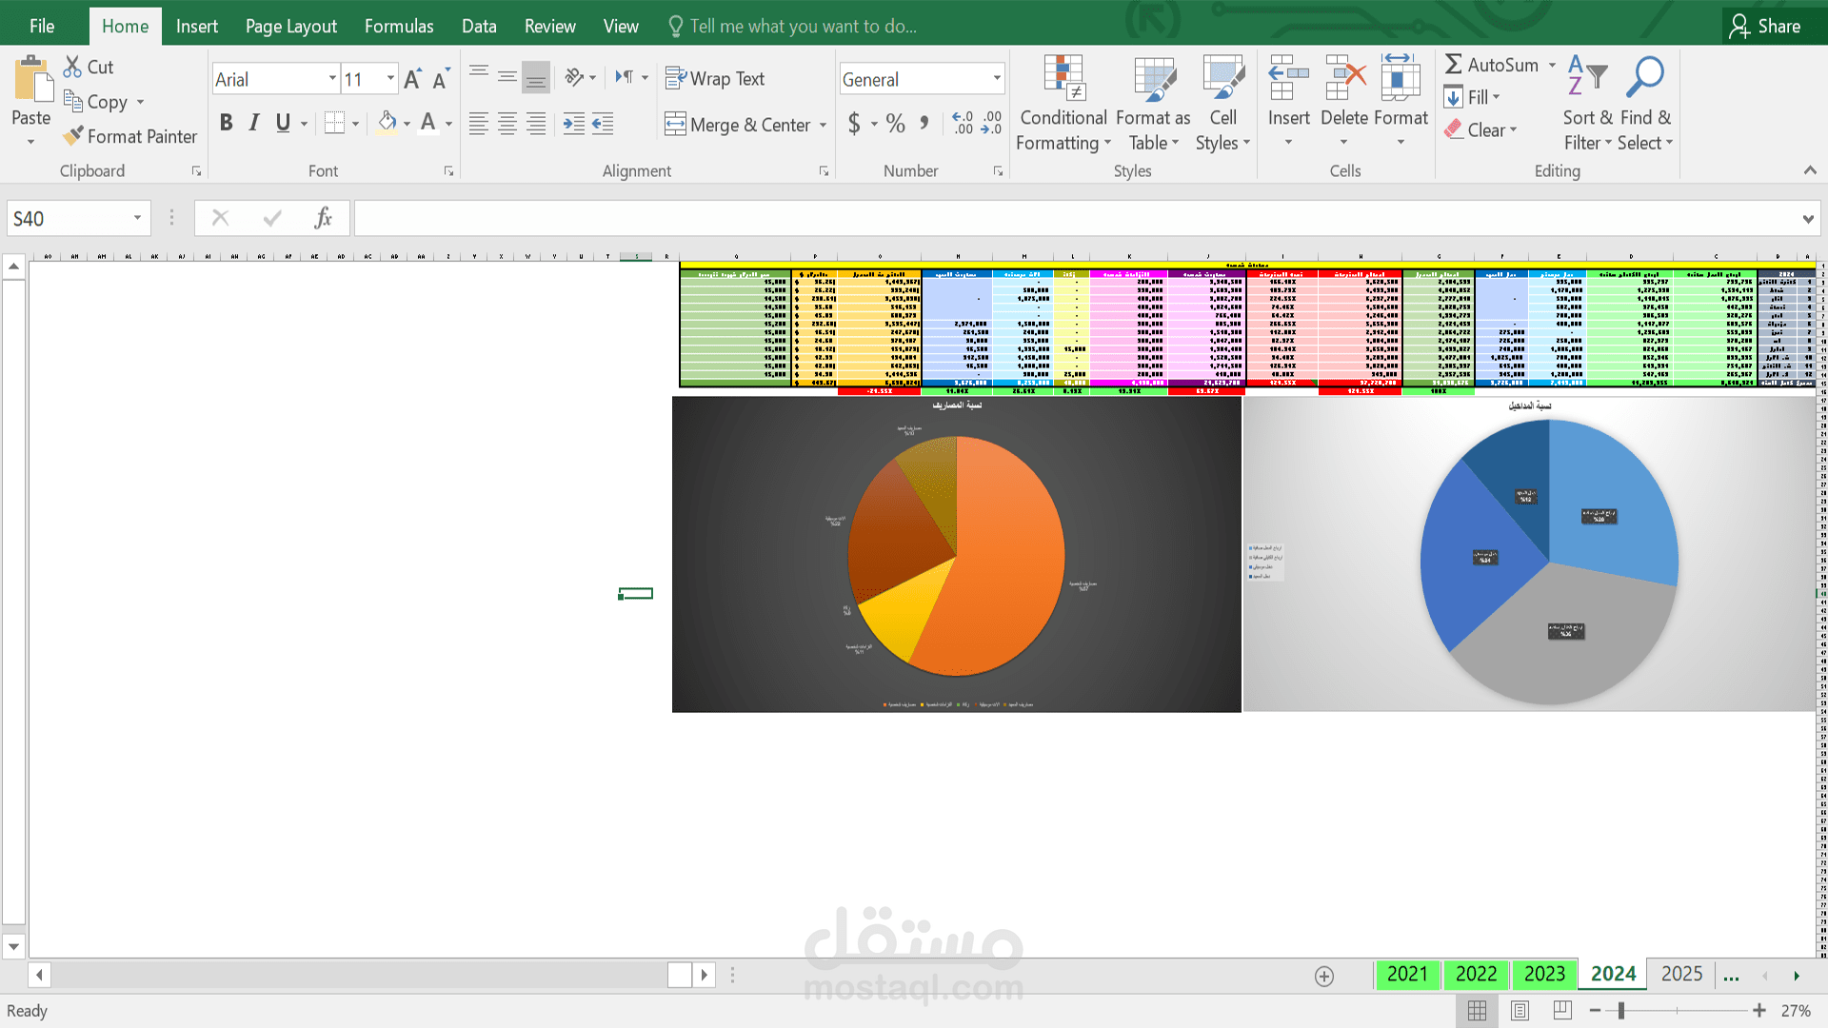This screenshot has height=1028, width=1828.
Task: Click the Format cells icon
Action: coord(1400,78)
